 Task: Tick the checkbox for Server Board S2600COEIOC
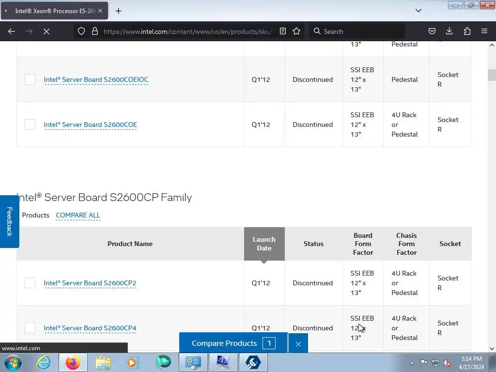(30, 79)
